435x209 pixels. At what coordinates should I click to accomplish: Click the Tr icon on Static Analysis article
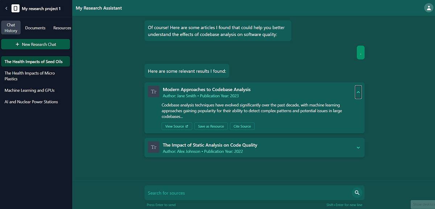point(153,147)
